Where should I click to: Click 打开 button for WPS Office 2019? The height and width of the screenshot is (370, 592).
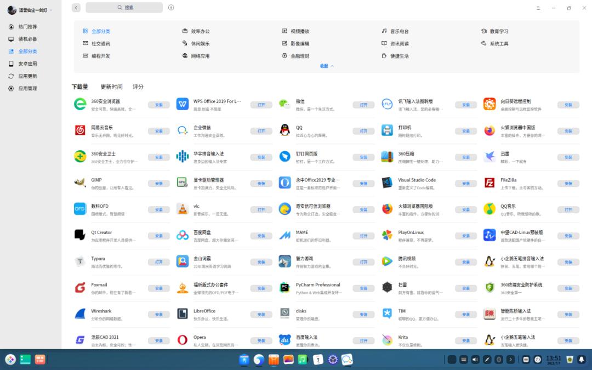point(261,105)
